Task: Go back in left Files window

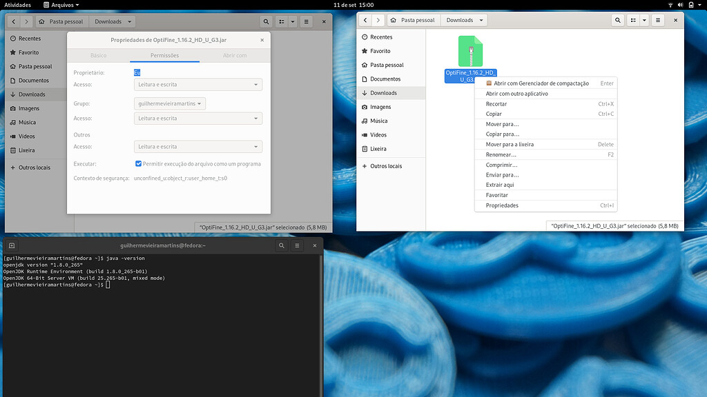Action: 14,21
